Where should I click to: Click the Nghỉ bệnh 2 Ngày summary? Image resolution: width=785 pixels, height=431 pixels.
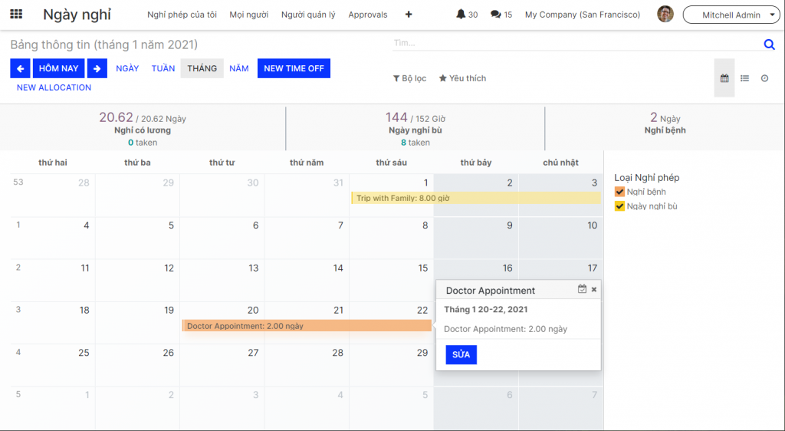point(665,123)
